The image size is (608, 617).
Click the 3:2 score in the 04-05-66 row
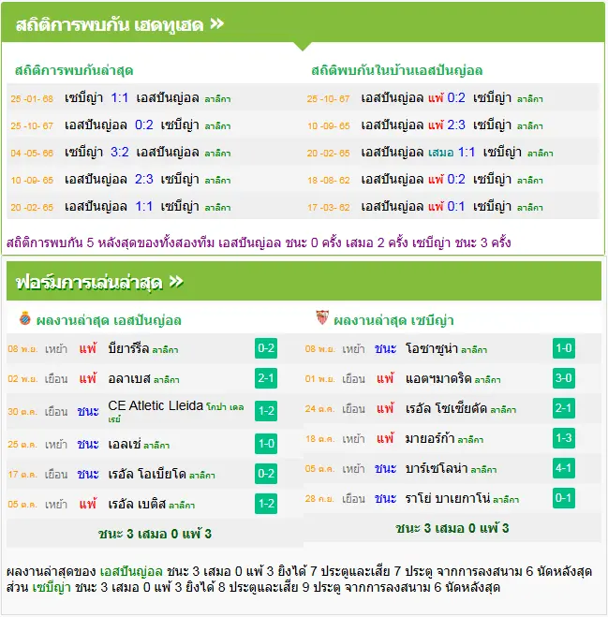pos(119,152)
